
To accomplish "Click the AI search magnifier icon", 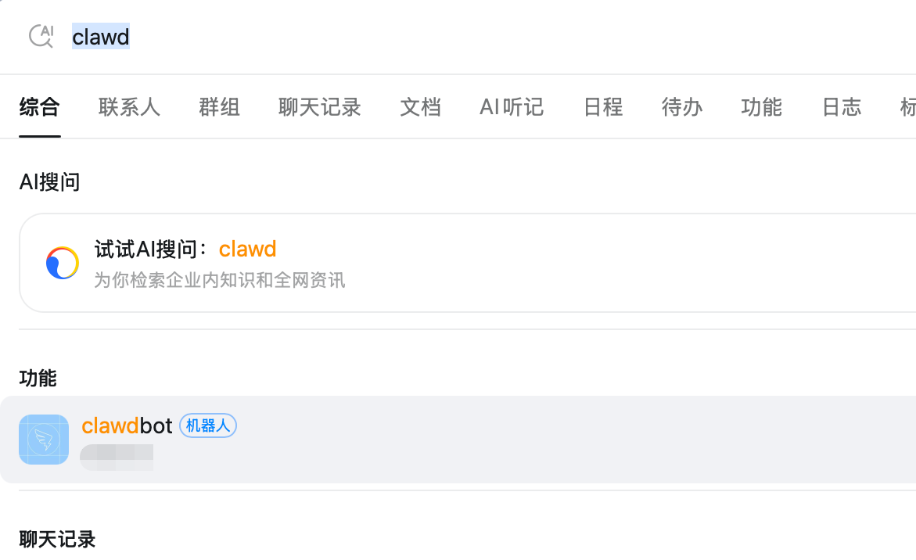I will pyautogui.click(x=41, y=36).
